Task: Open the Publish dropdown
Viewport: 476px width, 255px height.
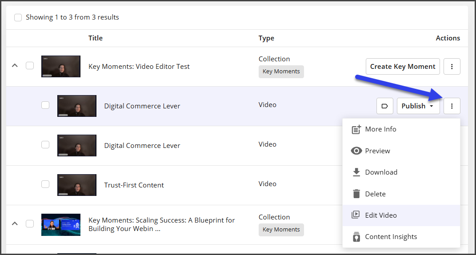Action: (418, 106)
